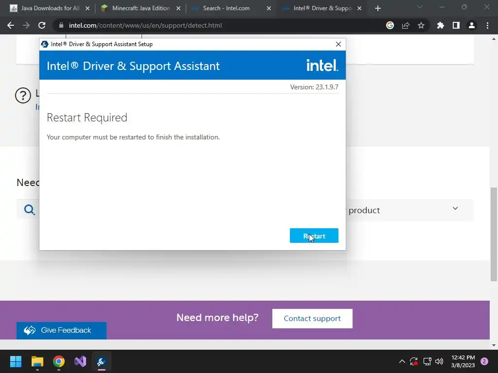Reload the current page

42,25
